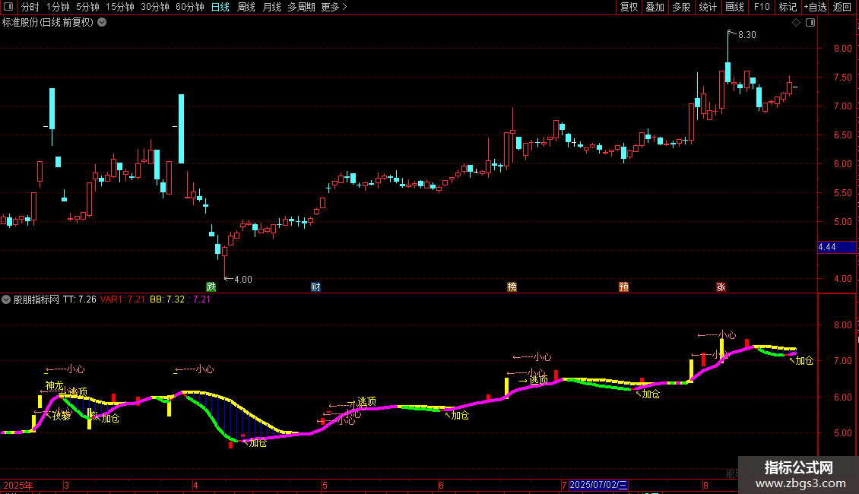
Task: Click the 神龙 signal label
Action: point(54,385)
